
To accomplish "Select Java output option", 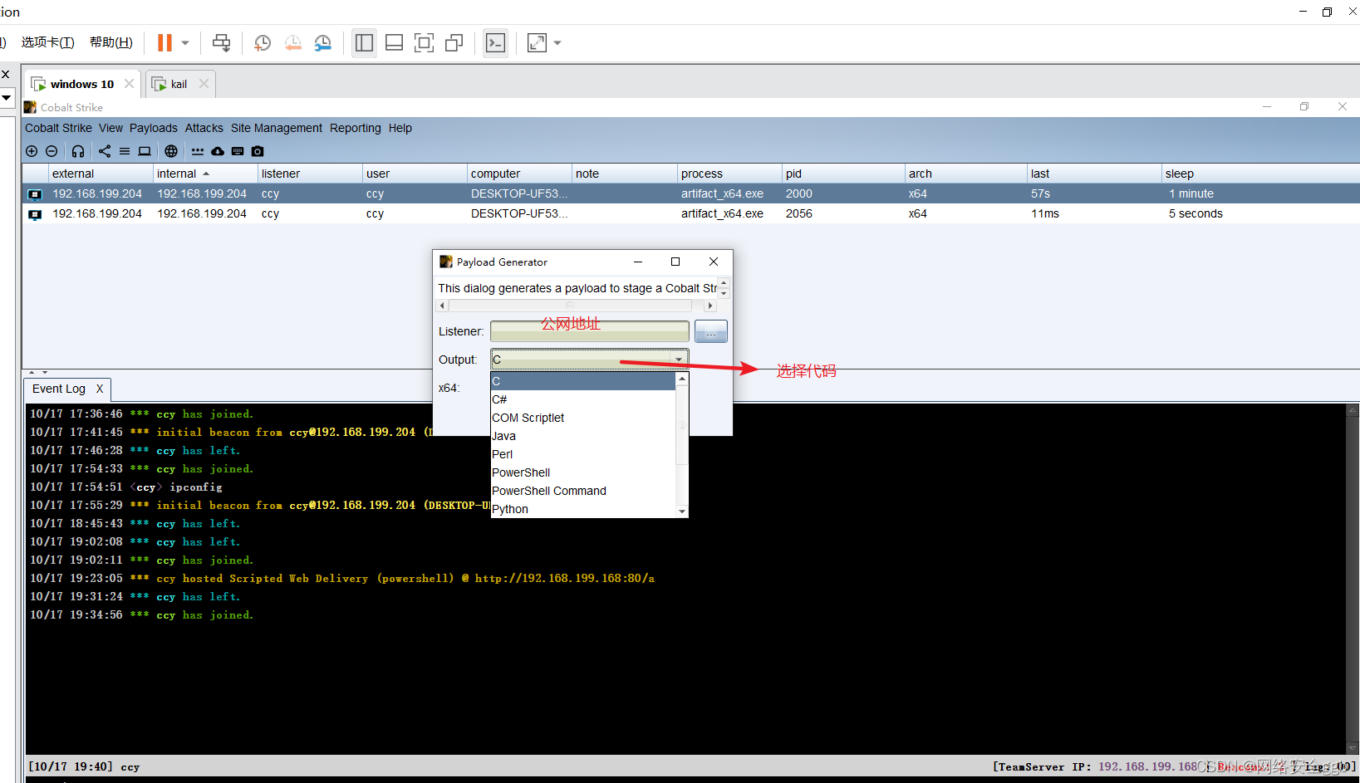I will [583, 436].
